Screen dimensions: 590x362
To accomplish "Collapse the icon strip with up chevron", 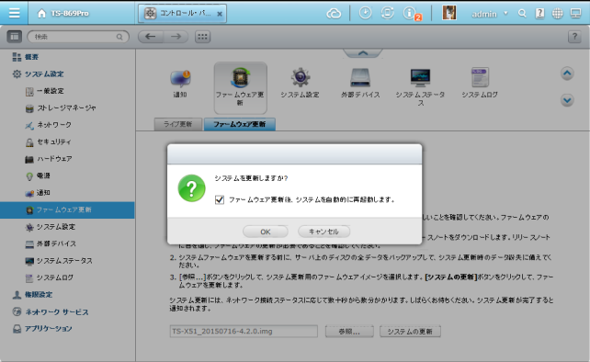I will click(x=363, y=53).
